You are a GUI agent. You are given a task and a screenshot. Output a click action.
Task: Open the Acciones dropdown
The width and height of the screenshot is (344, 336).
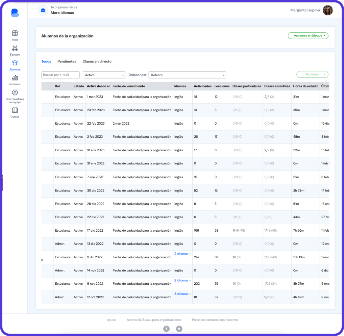(x=312, y=75)
